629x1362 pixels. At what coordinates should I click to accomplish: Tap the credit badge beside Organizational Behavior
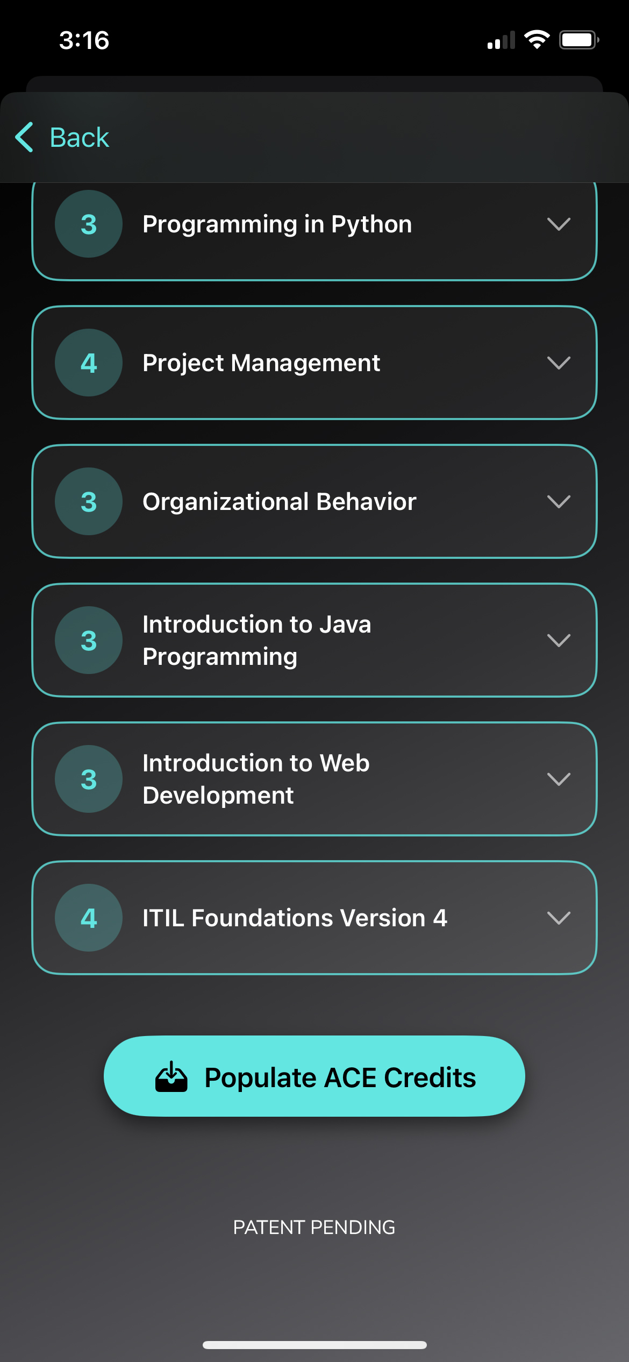(x=89, y=501)
